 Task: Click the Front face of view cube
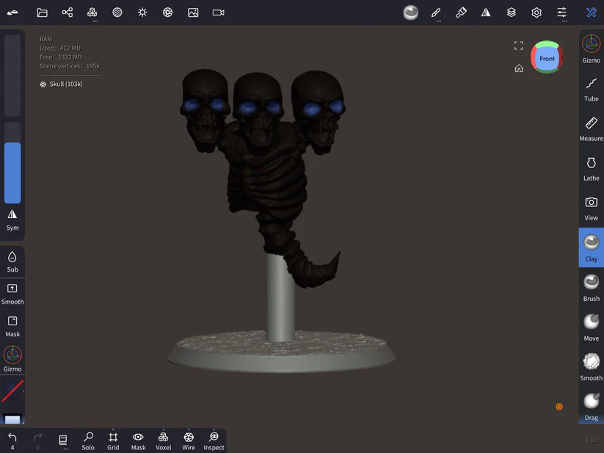tap(547, 59)
